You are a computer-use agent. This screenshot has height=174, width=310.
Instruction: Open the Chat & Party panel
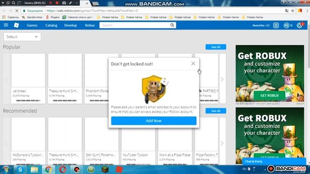pos(274,161)
